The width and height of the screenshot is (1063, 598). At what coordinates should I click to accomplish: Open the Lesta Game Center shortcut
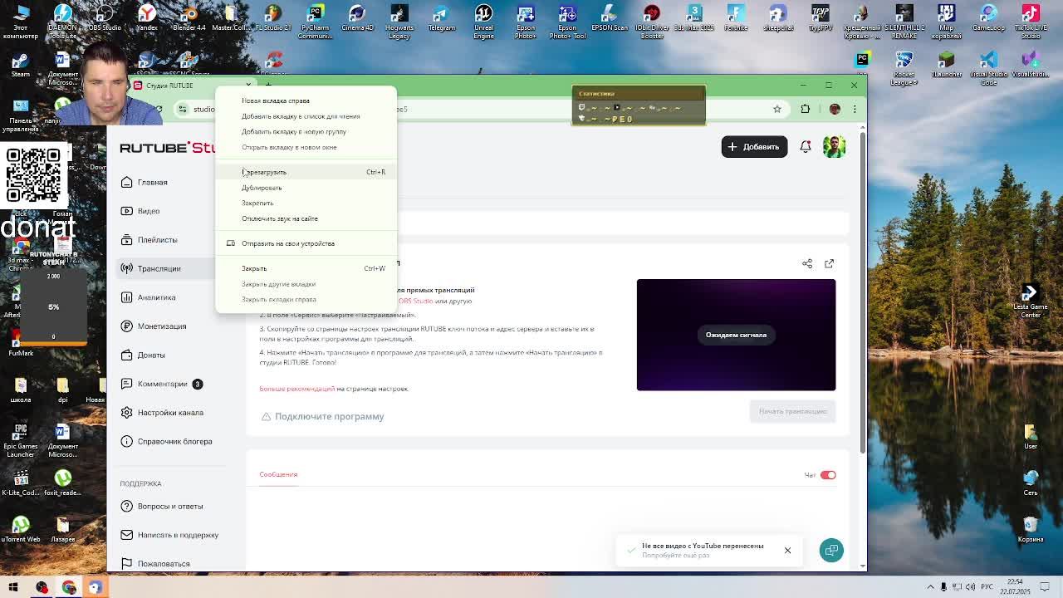point(1031,301)
